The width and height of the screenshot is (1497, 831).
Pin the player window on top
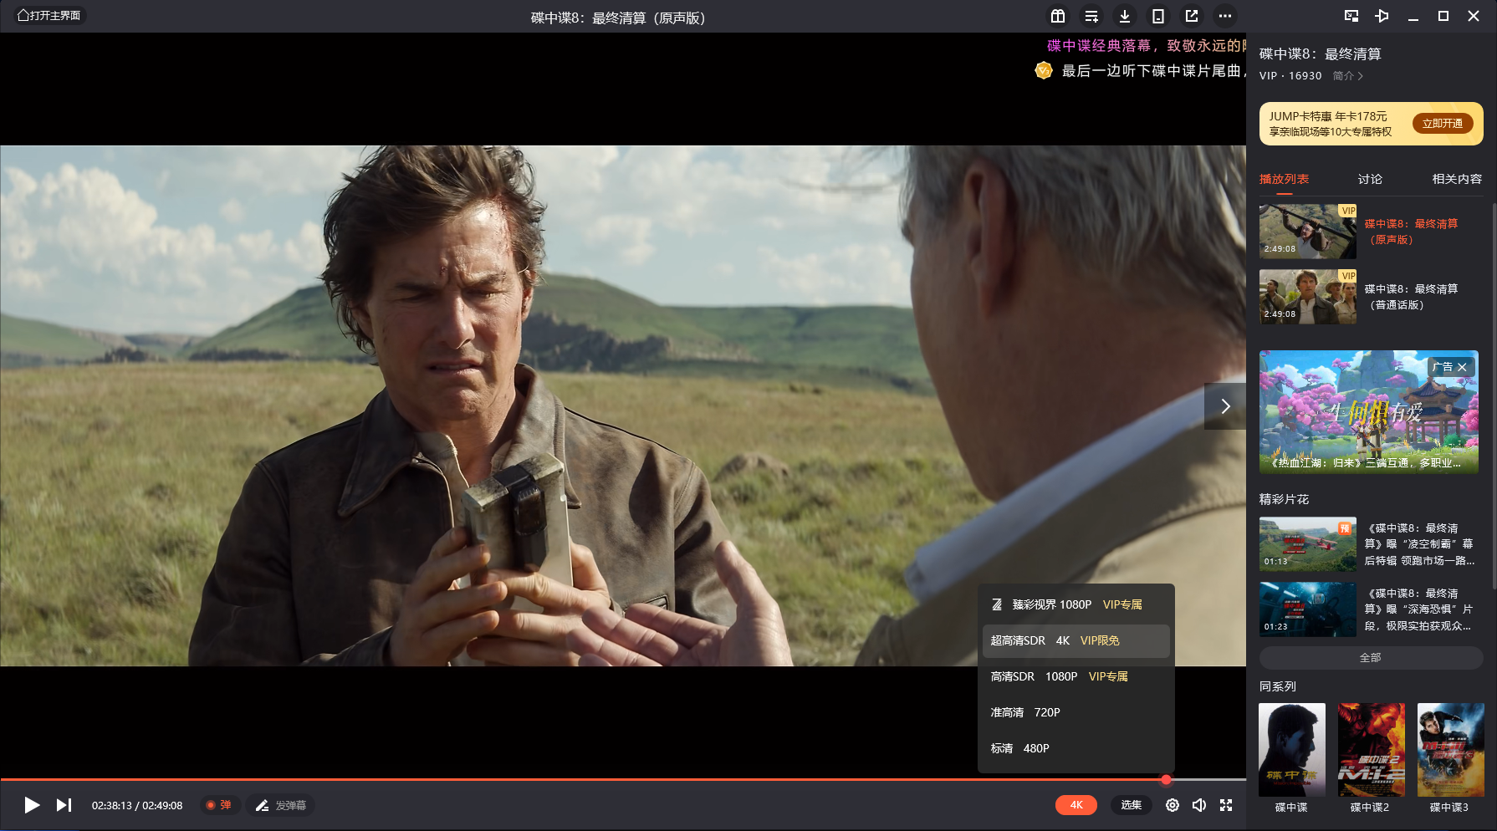pyautogui.click(x=1382, y=16)
